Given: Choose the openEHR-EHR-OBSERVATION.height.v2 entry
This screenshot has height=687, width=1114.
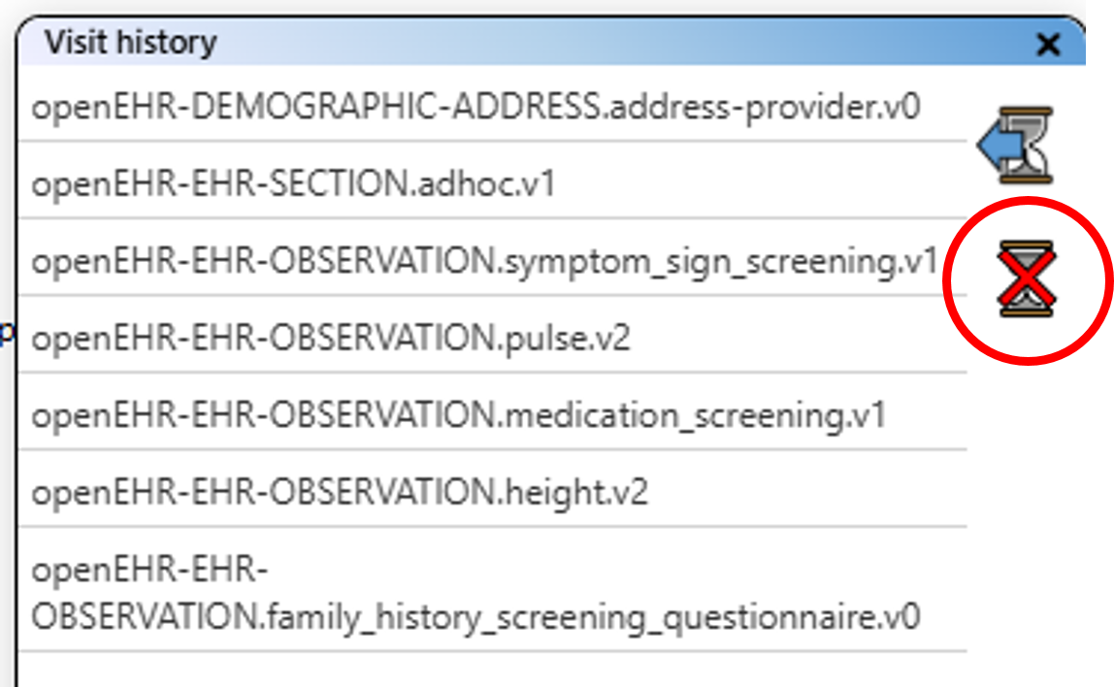Looking at the screenshot, I should [x=340, y=493].
